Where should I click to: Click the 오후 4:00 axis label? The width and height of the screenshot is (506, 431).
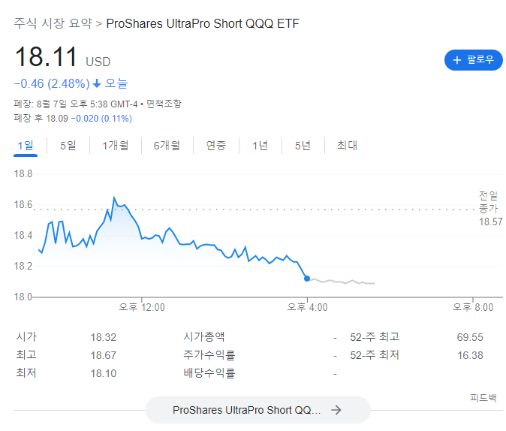point(307,307)
